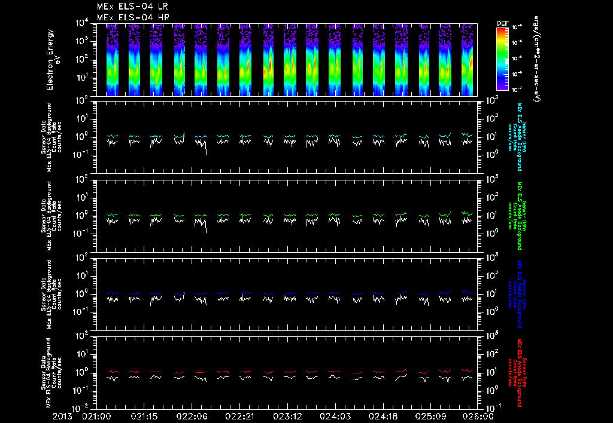Click the green right-side axis title

pyautogui.click(x=517, y=216)
